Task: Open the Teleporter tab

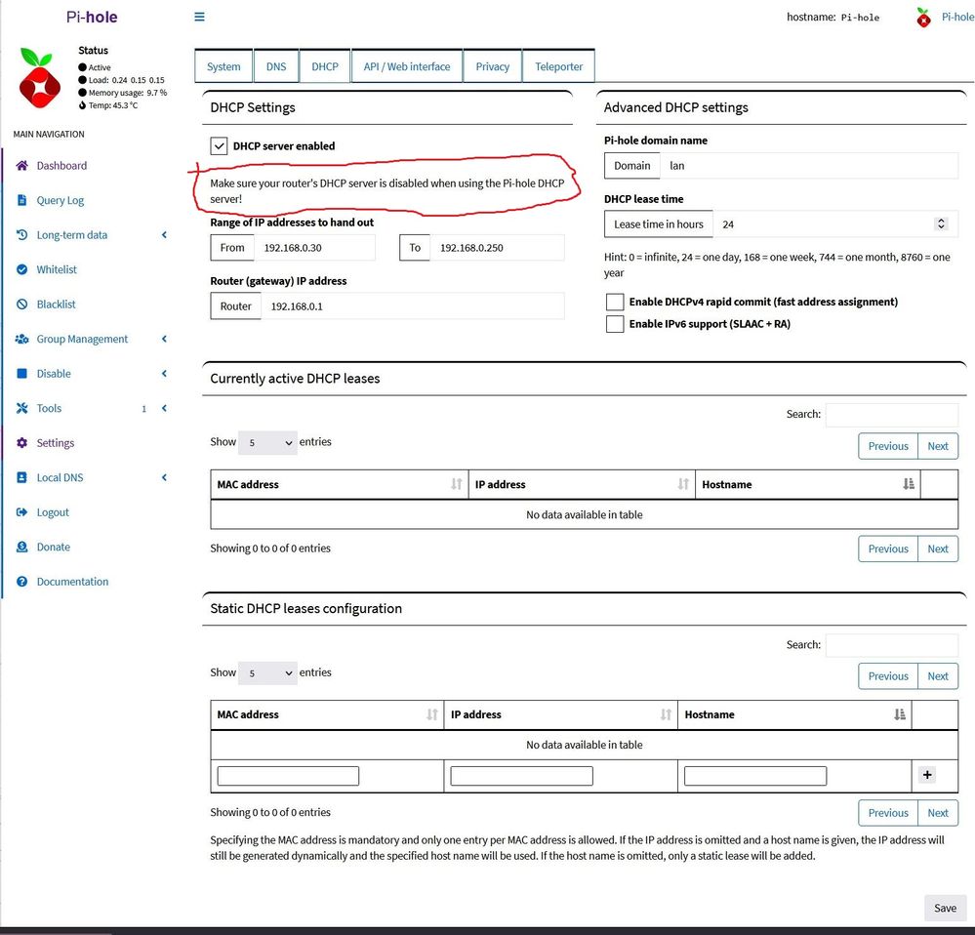Action: (558, 66)
